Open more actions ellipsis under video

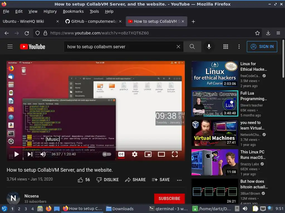[179, 180]
